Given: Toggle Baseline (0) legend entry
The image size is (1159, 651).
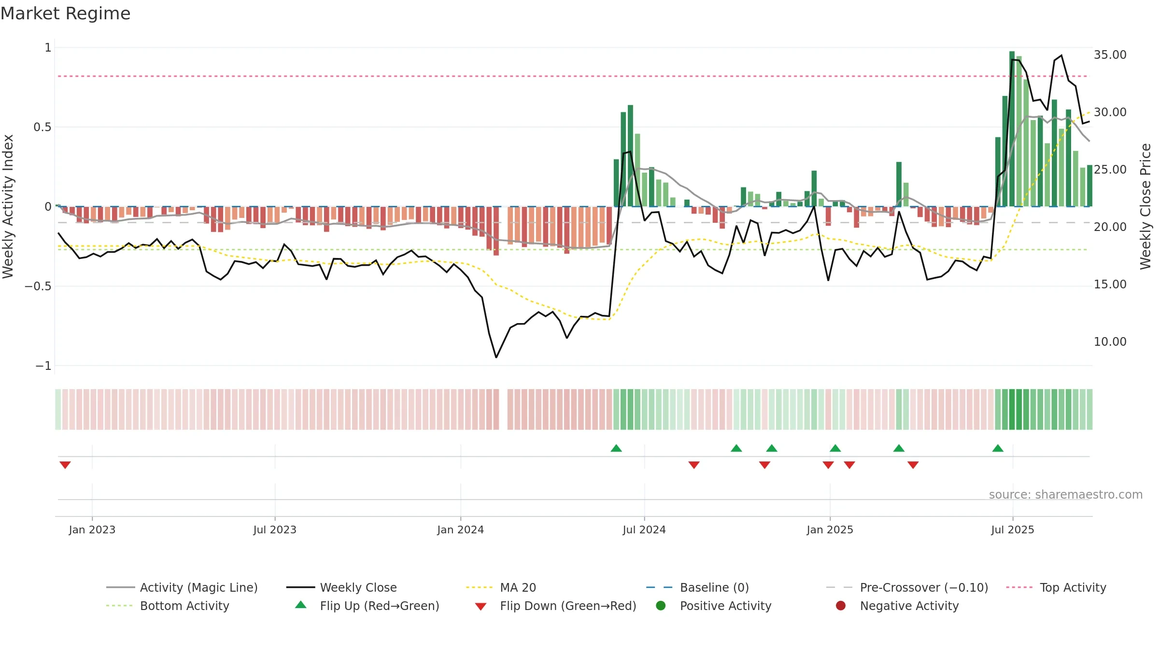Looking at the screenshot, I should 697,587.
